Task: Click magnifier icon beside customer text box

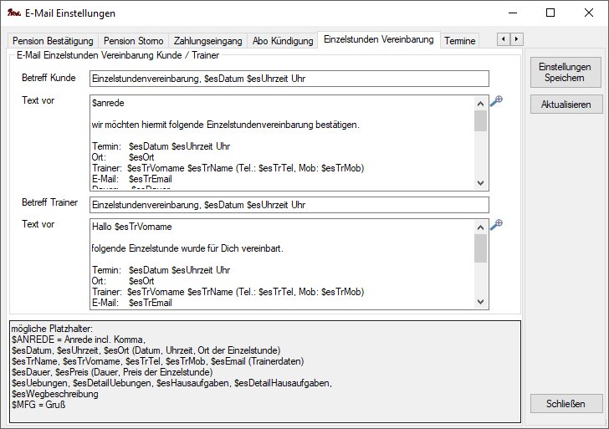Action: point(495,101)
